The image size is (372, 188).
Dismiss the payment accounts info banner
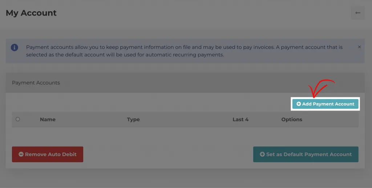[x=359, y=47]
